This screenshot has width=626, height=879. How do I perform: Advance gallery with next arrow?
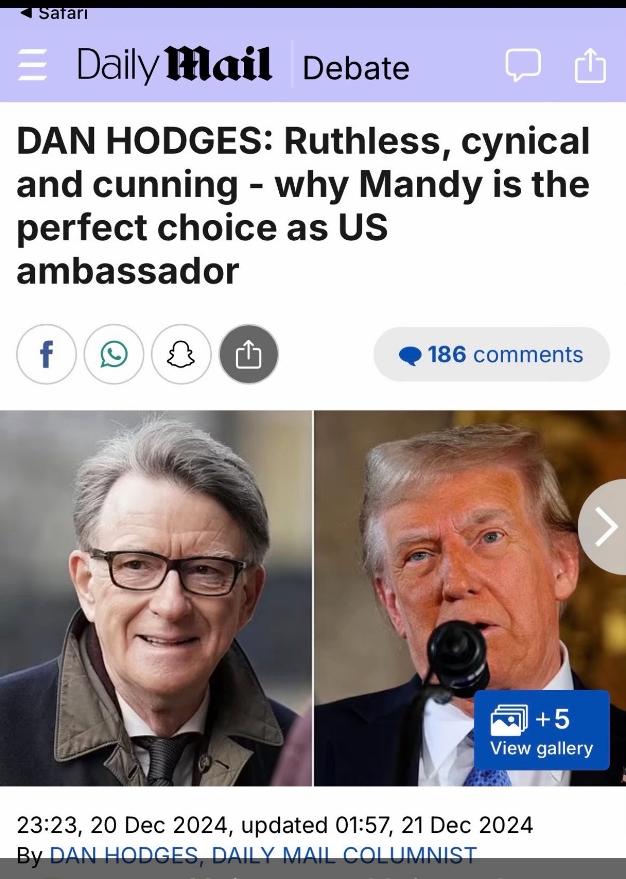pyautogui.click(x=604, y=527)
